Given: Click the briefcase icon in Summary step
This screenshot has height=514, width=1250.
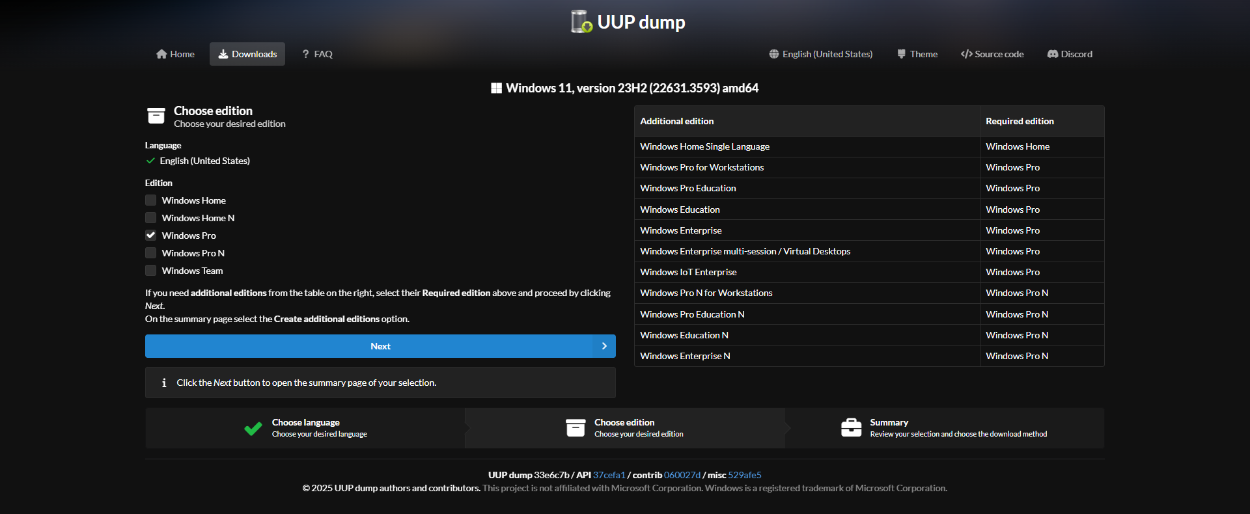Looking at the screenshot, I should click(852, 427).
